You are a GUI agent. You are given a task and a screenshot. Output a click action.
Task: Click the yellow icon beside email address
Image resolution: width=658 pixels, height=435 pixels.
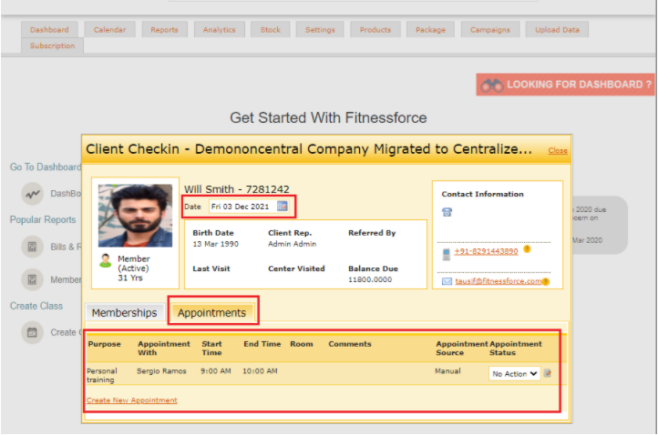[546, 281]
